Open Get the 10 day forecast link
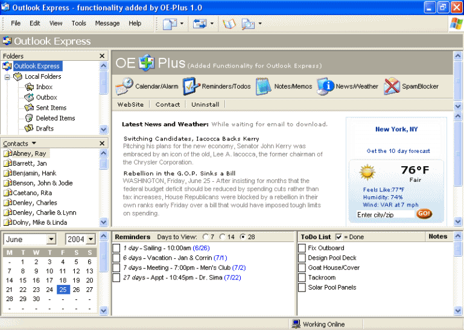 point(398,151)
